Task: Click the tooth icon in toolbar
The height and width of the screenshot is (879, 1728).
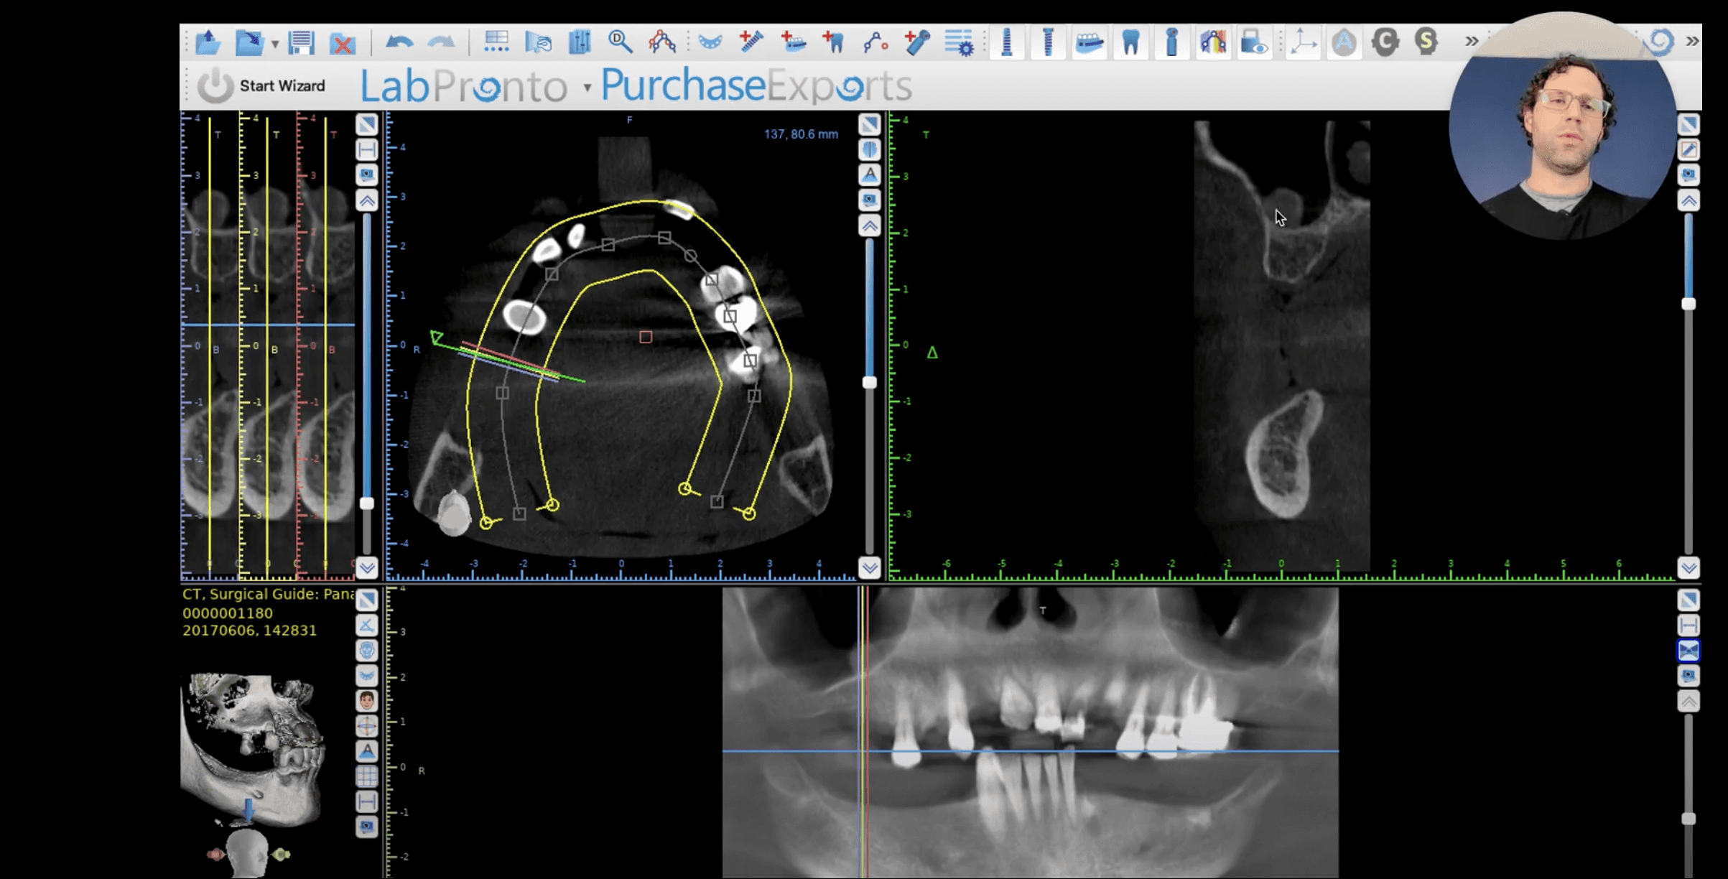Action: (x=1130, y=42)
